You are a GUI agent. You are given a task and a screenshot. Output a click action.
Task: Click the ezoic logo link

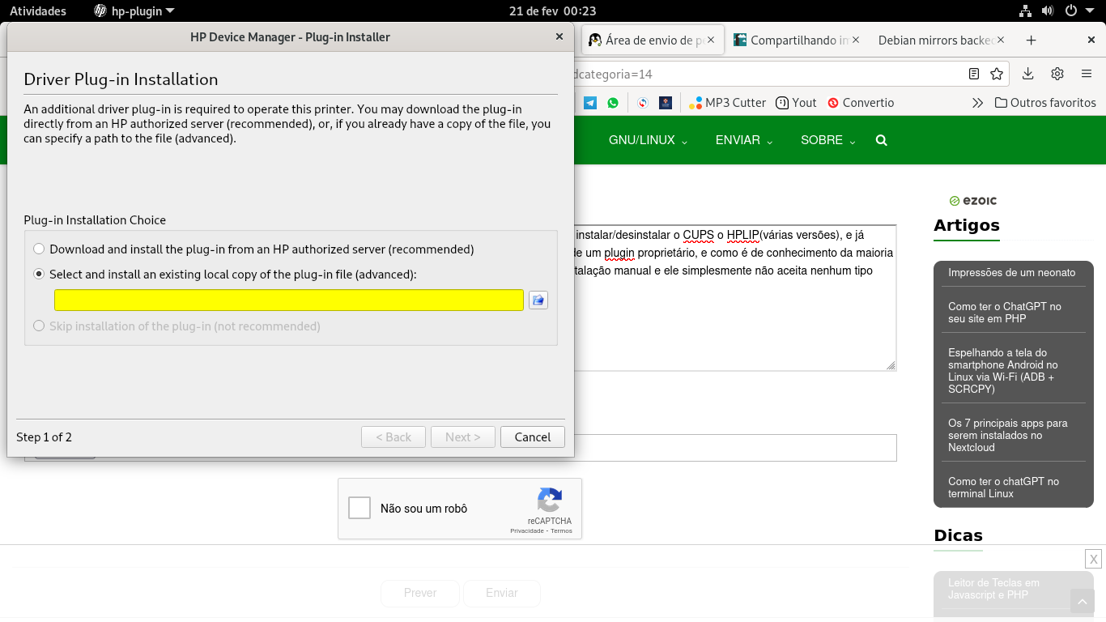tap(973, 201)
